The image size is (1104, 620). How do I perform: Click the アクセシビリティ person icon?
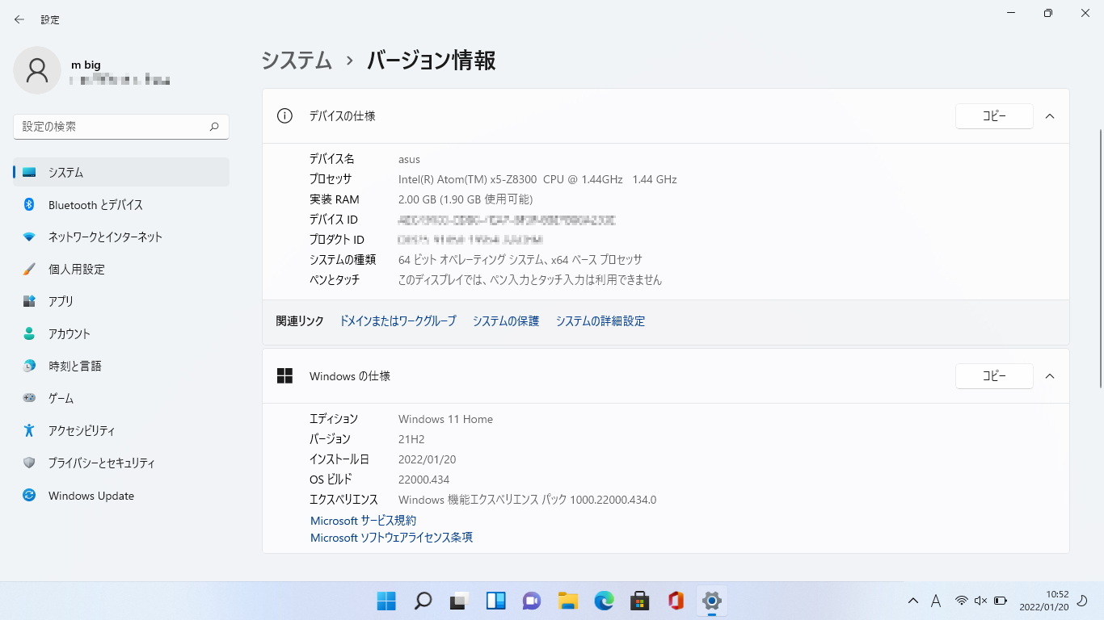(x=29, y=430)
